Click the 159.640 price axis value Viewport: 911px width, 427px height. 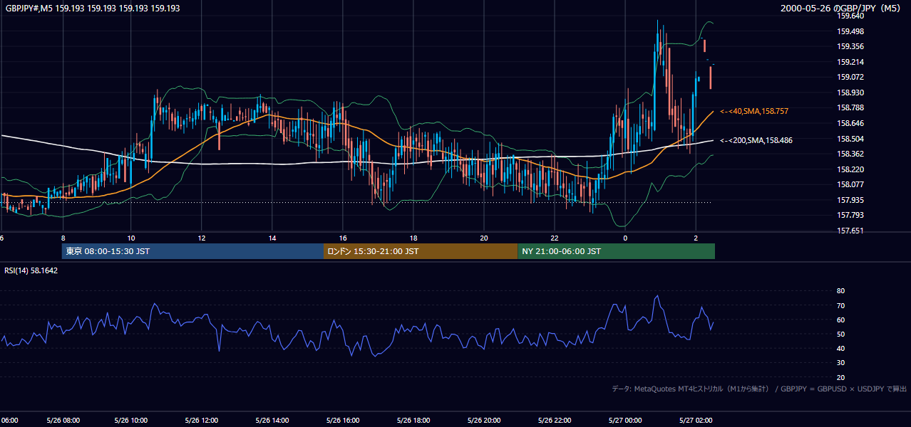[x=850, y=16]
